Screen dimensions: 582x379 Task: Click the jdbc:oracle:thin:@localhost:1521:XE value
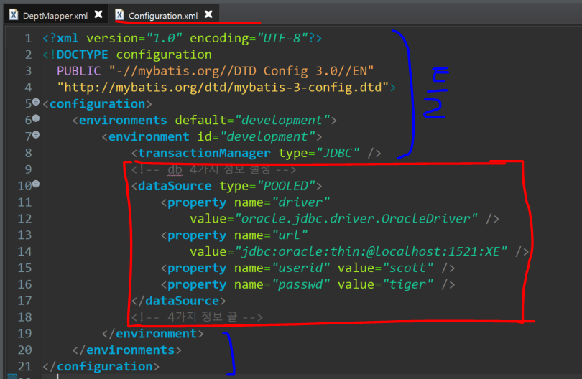[x=371, y=251]
